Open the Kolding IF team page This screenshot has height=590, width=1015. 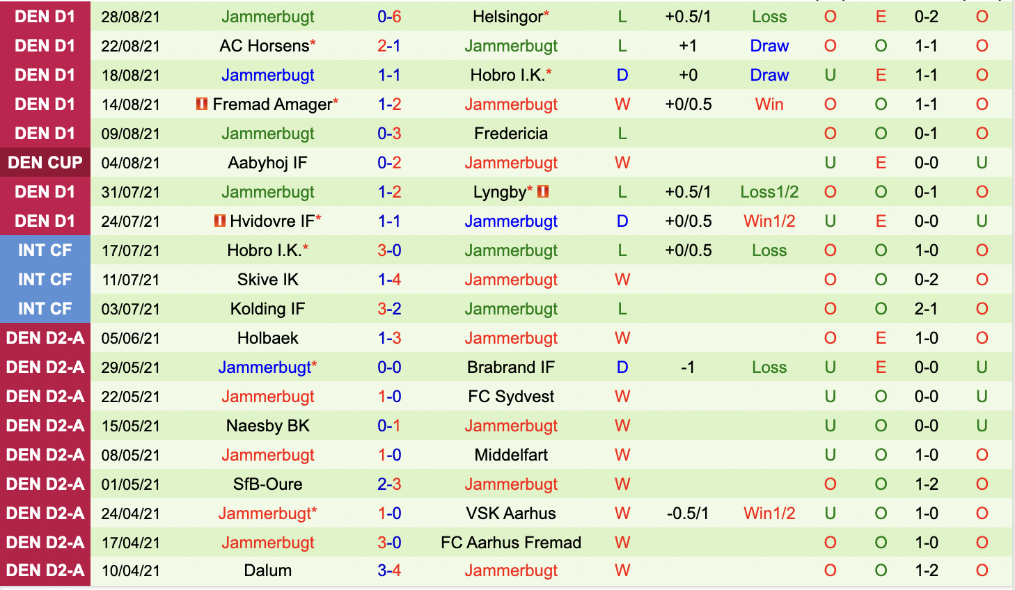point(267,309)
